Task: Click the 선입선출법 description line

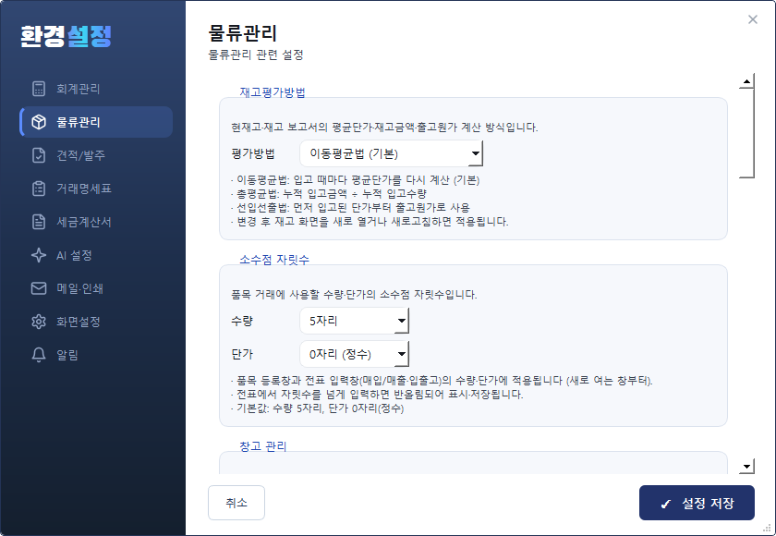Action: (x=350, y=207)
